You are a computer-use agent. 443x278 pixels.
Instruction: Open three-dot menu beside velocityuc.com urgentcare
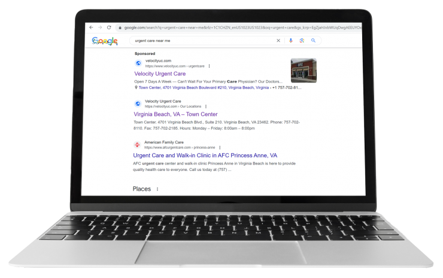click(x=209, y=66)
